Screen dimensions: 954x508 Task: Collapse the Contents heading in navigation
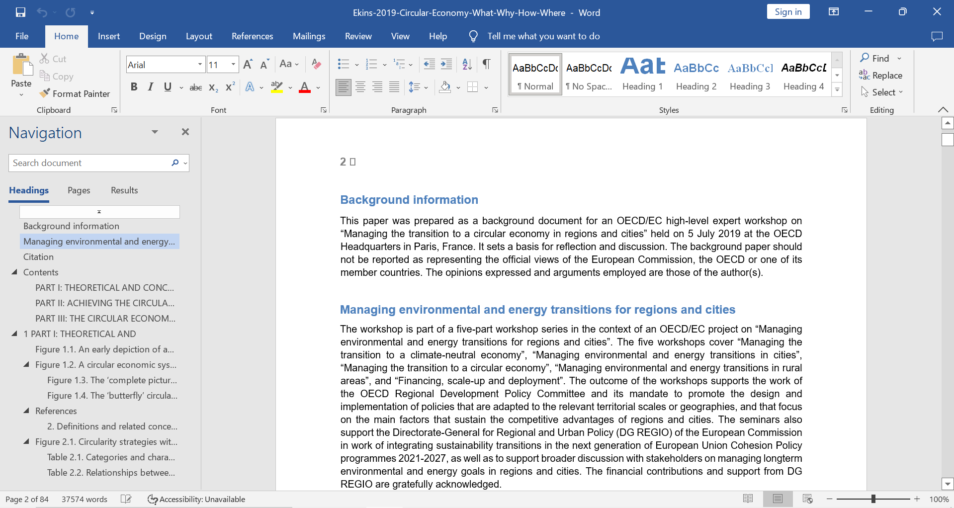14,272
